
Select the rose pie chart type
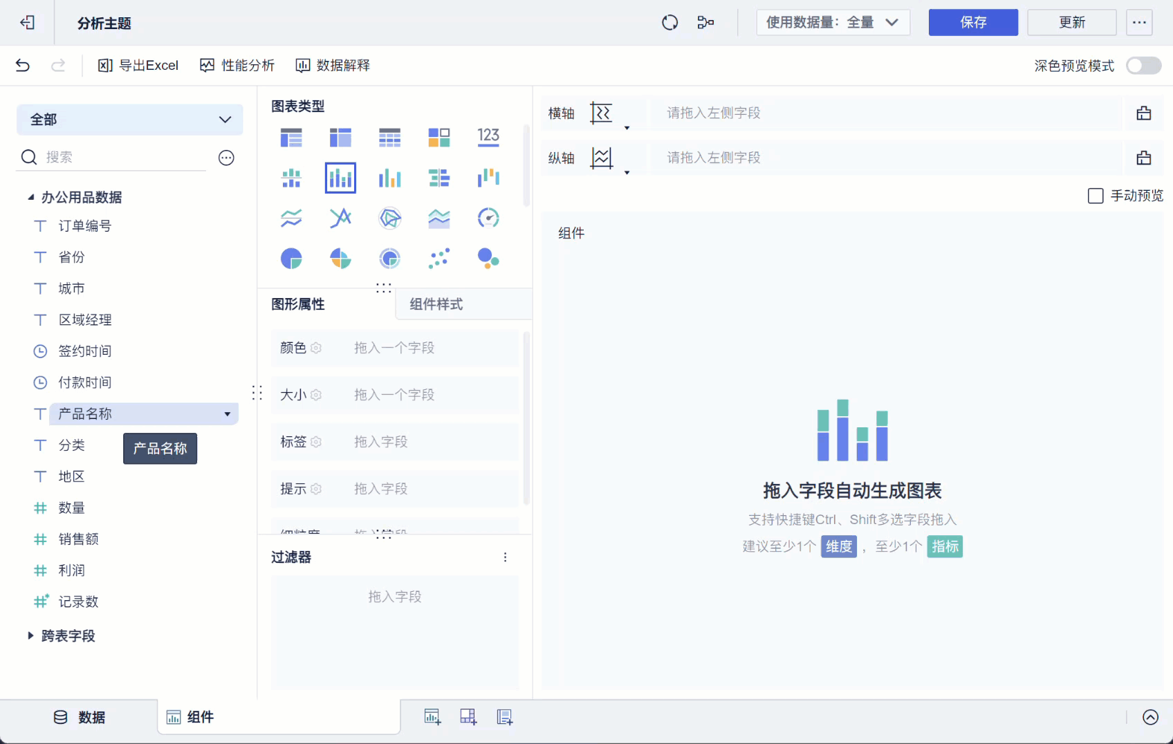click(340, 259)
